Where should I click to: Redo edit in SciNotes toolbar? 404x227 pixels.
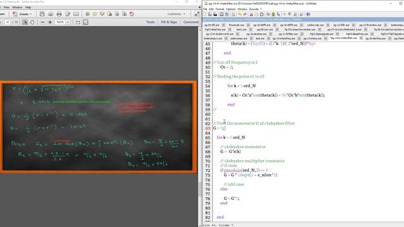click(245, 15)
